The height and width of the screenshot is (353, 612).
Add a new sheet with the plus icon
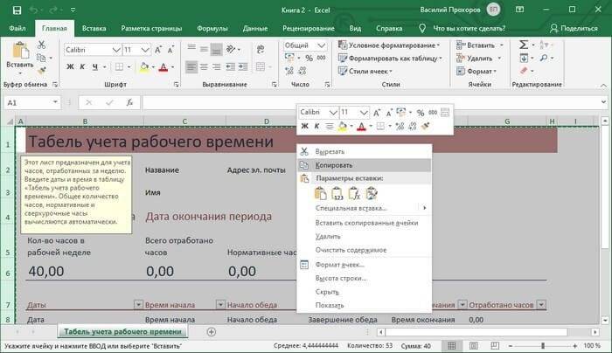211,332
